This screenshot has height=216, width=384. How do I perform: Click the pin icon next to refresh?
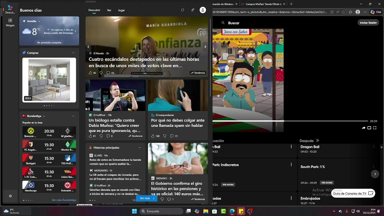(193, 10)
